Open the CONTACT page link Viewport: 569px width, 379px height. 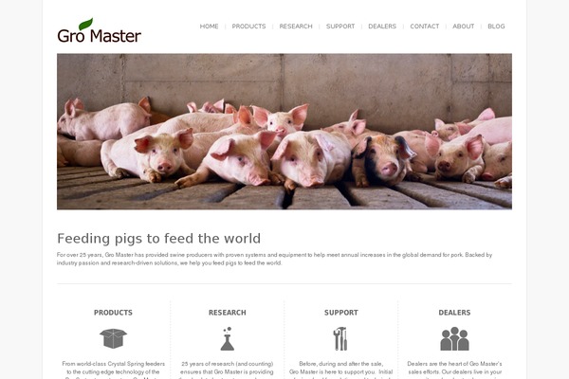425,27
